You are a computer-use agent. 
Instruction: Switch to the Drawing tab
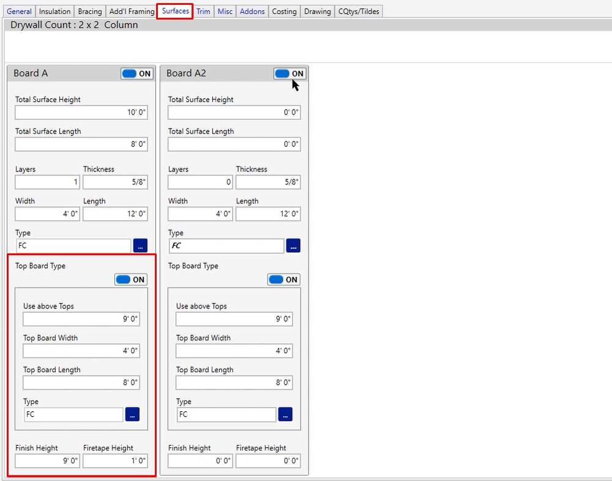(317, 12)
